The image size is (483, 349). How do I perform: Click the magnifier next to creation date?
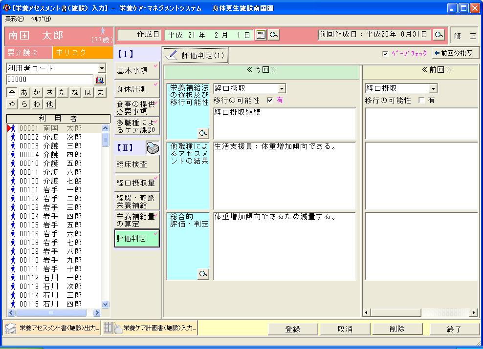pos(274,35)
